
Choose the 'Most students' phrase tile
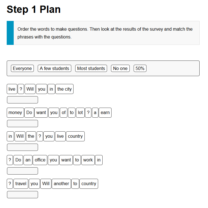click(x=91, y=68)
